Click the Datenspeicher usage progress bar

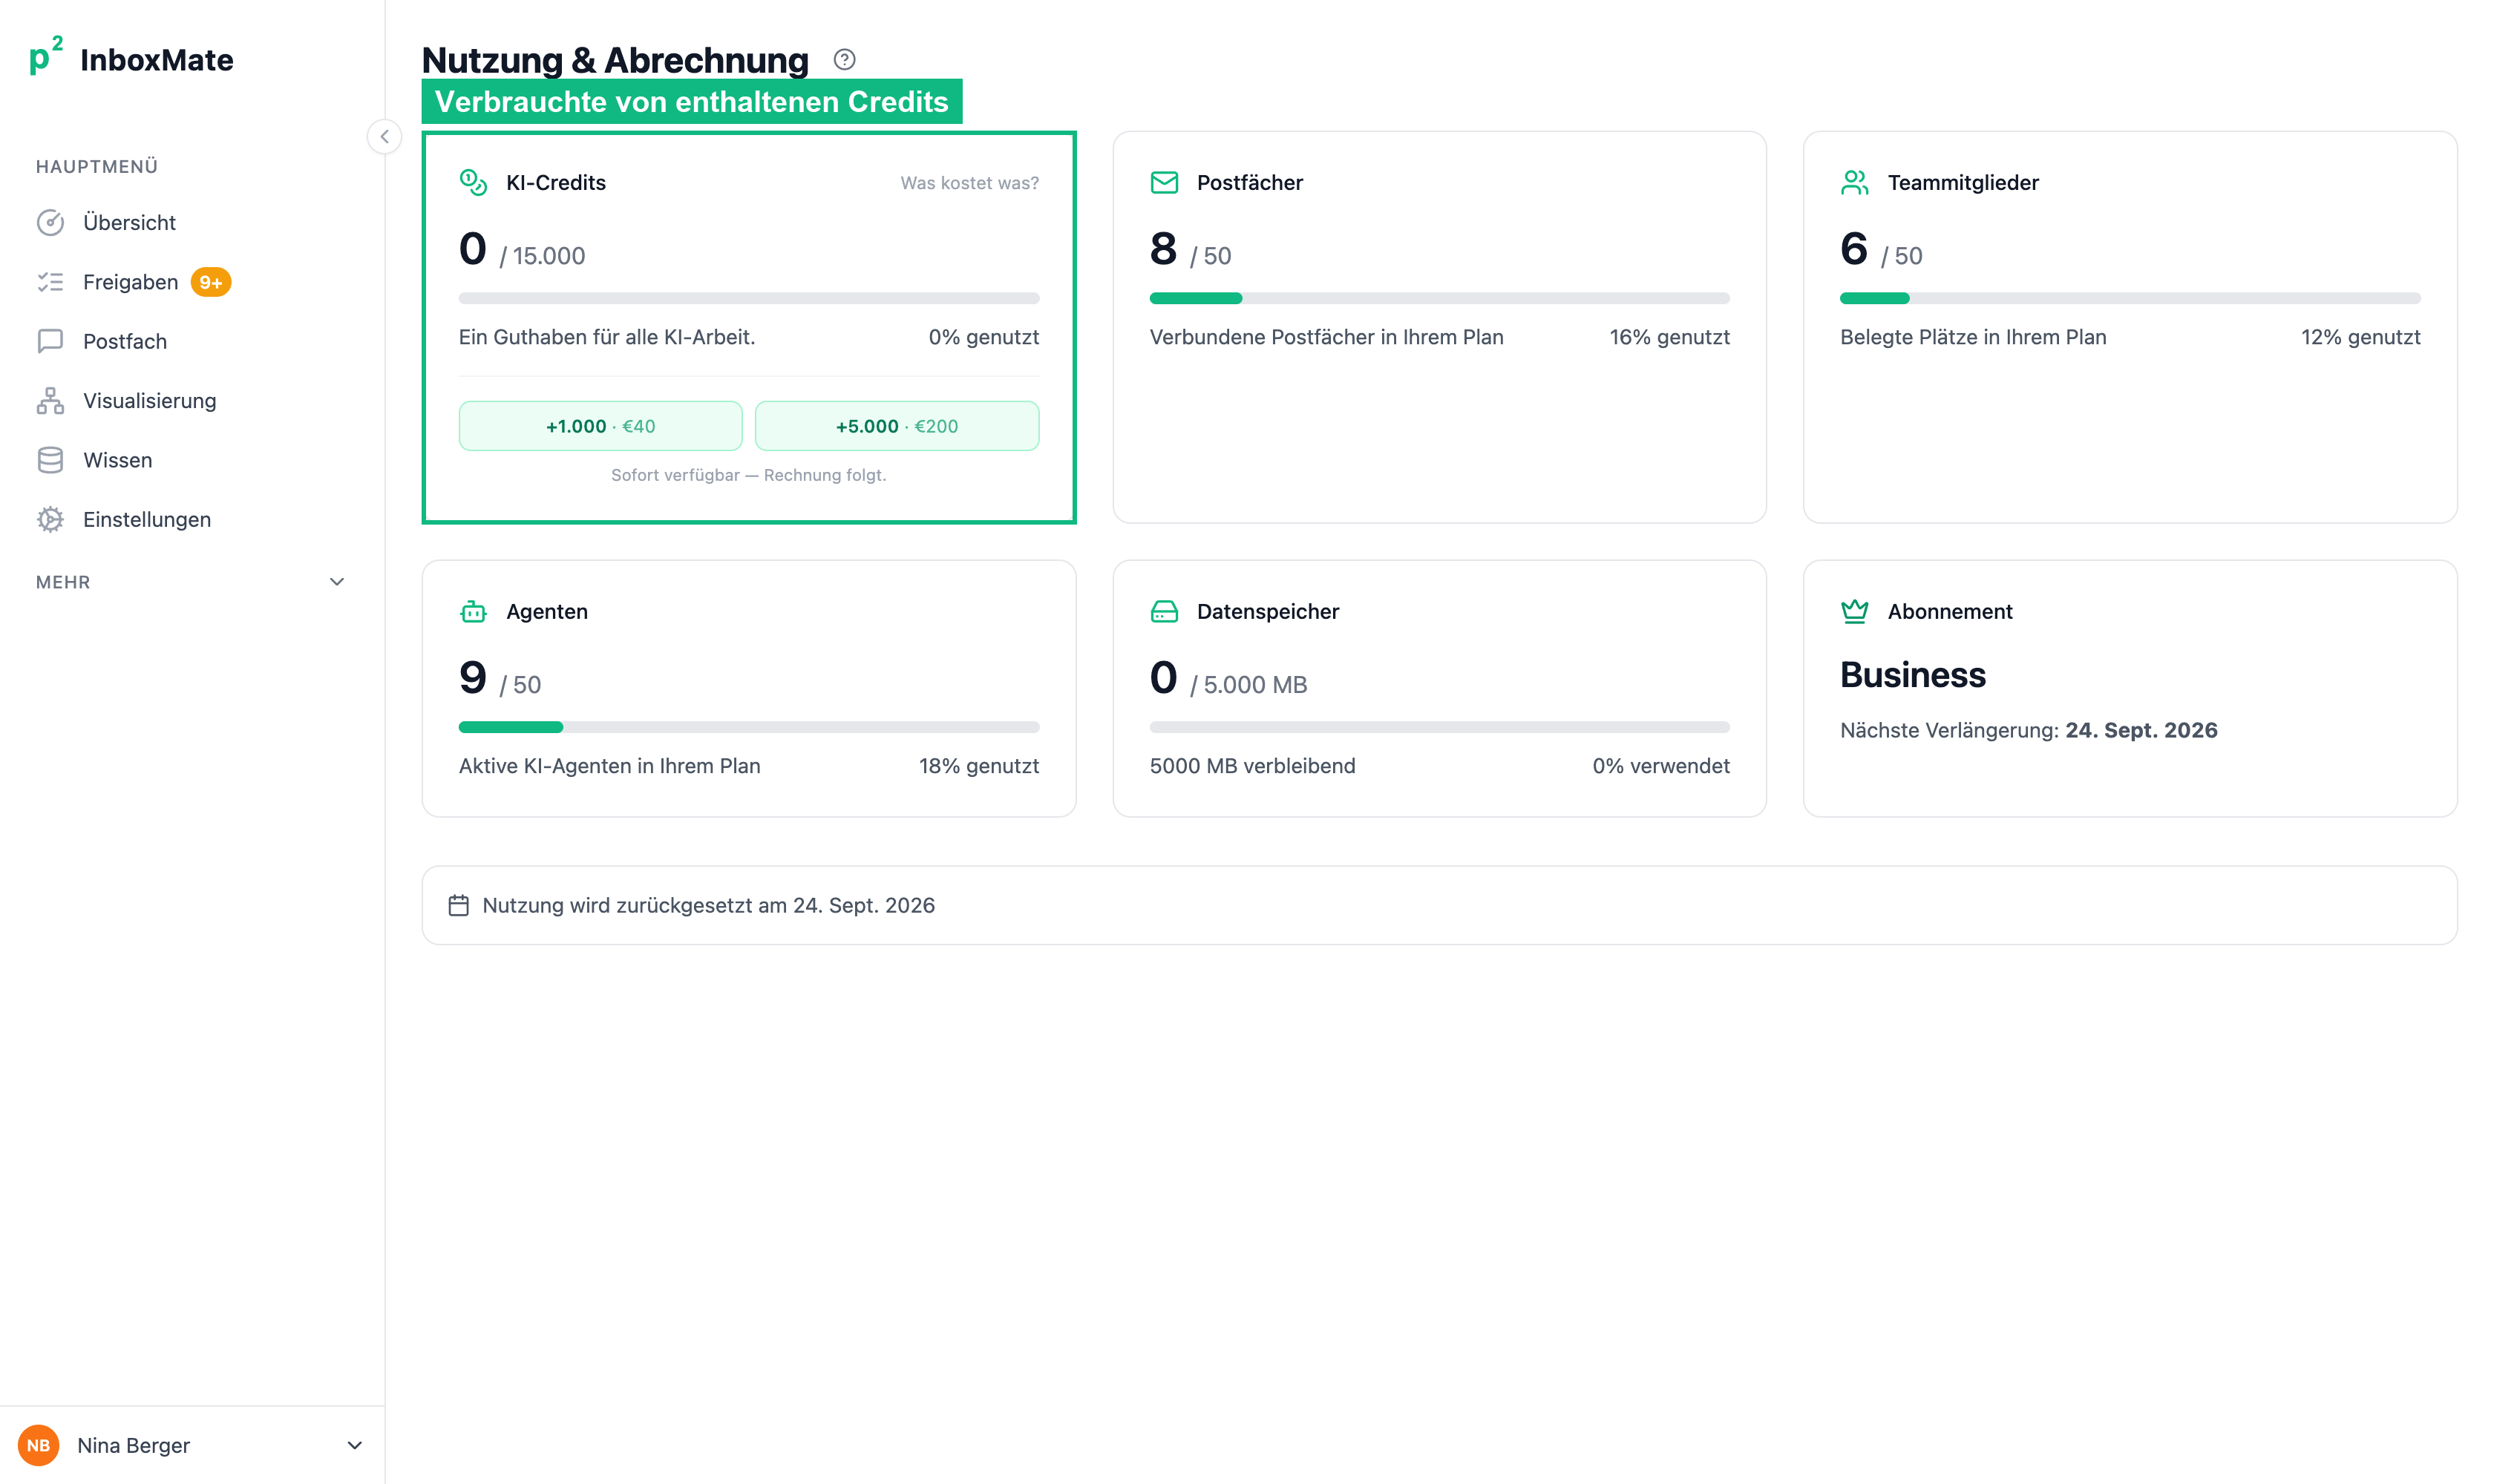coord(1439,727)
